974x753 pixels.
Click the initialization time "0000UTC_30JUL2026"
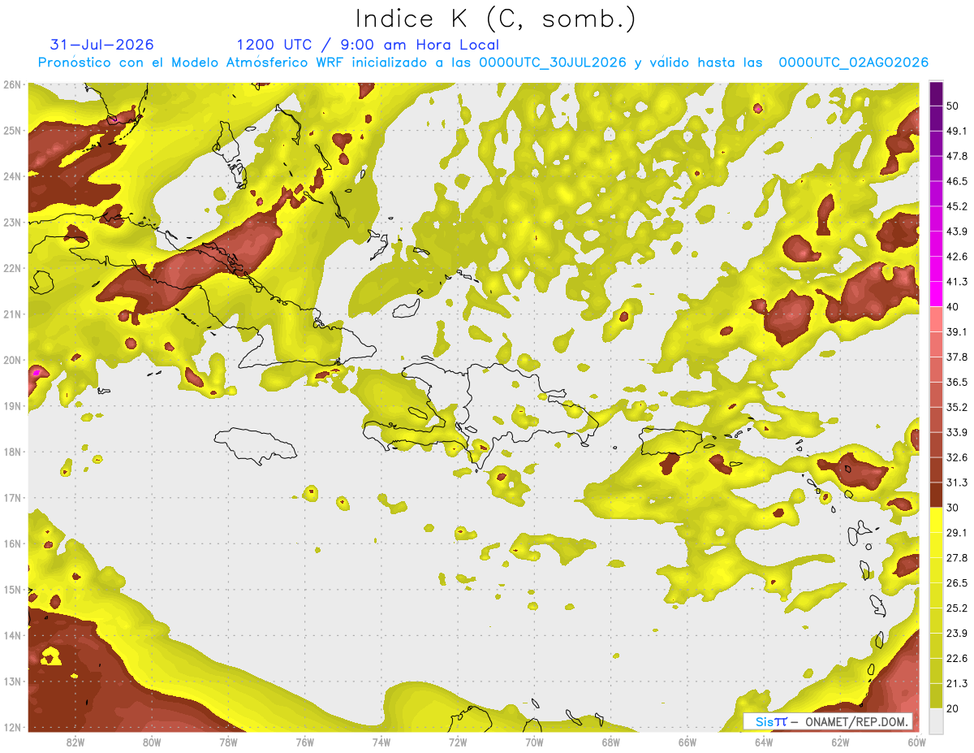pos(554,63)
